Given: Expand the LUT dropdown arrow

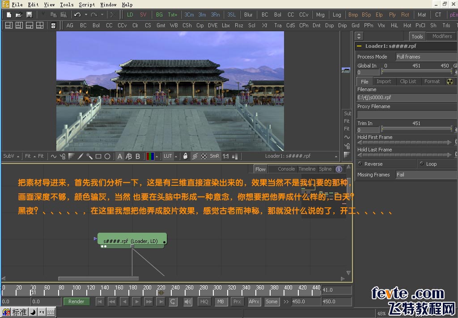Looking at the screenshot, I should pyautogui.click(x=176, y=157).
